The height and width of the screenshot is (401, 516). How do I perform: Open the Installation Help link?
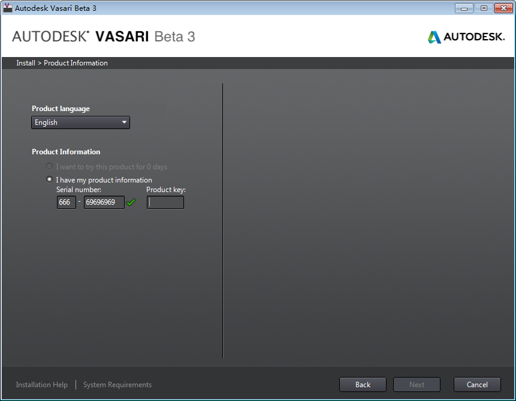tap(42, 385)
